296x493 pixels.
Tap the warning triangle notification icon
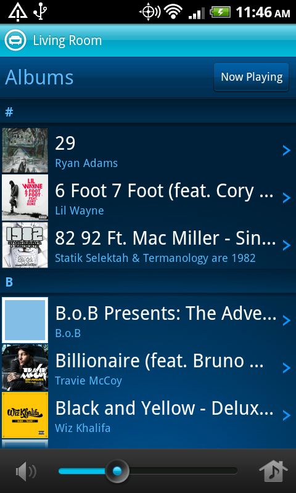pyautogui.click(x=18, y=12)
